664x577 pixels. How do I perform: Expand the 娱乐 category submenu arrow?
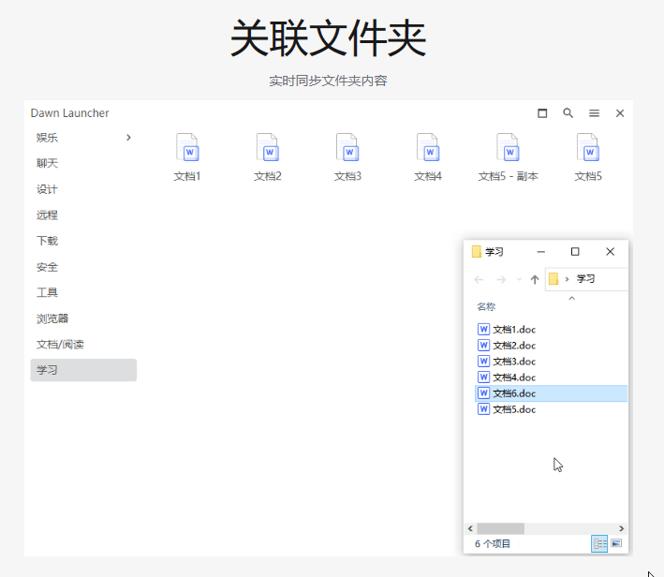pos(128,138)
